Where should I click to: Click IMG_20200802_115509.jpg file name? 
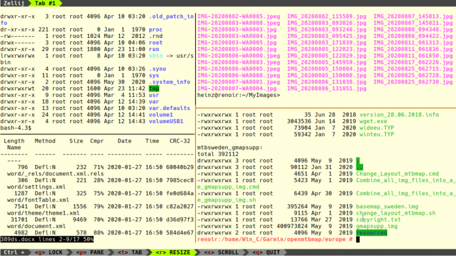click(327, 16)
